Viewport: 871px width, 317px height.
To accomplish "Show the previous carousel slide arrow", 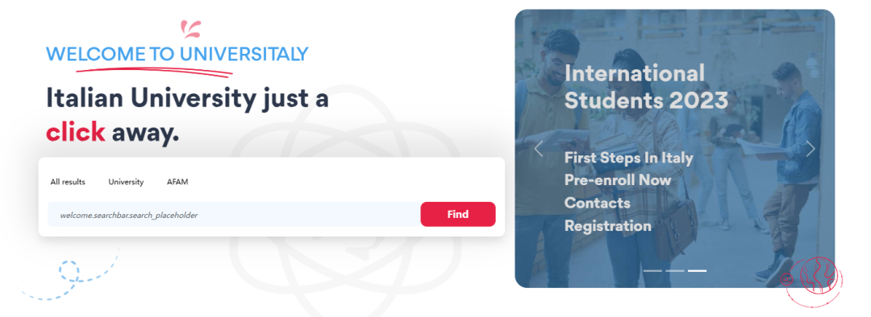I will click(538, 149).
